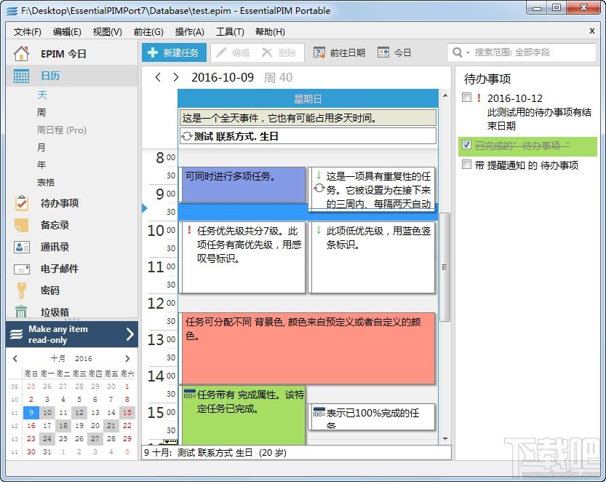Select the green 任务带有 完成属性 task
The height and width of the screenshot is (482, 606).
tap(244, 415)
